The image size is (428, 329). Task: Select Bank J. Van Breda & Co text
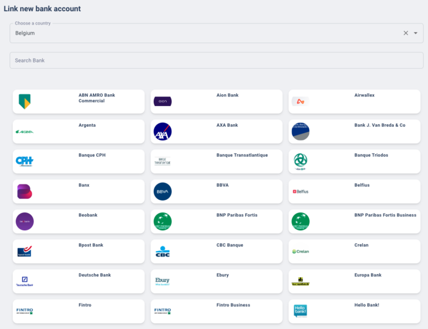point(380,125)
